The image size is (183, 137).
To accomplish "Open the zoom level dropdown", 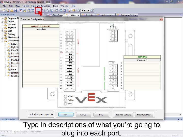I will [x=89, y=11].
